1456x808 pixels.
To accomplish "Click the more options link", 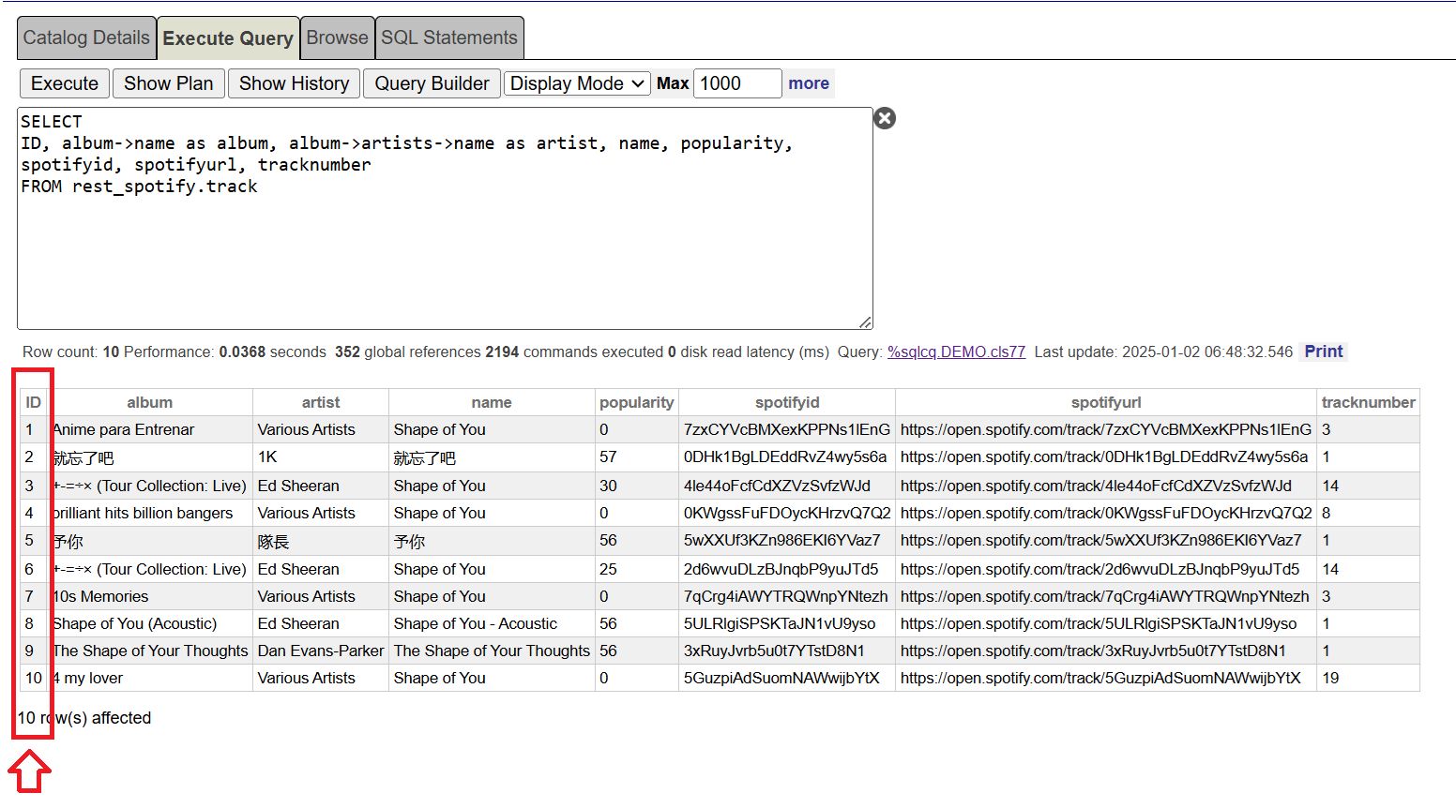I will coord(809,83).
